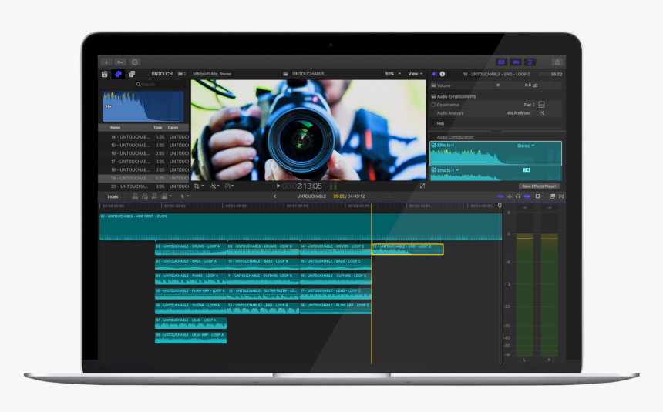Viewport: 663px width, 412px height.
Task: Click the import media down-arrow icon
Action: pos(106,62)
